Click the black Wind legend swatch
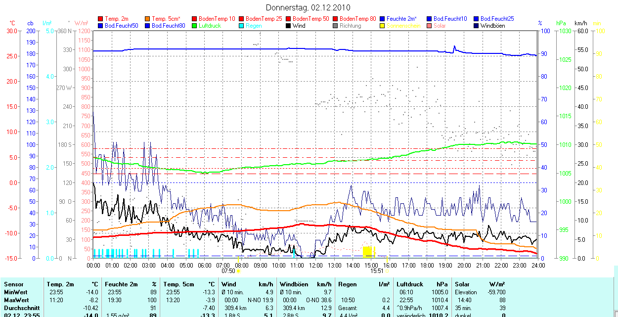The height and width of the screenshot is (317, 618). coord(289,26)
